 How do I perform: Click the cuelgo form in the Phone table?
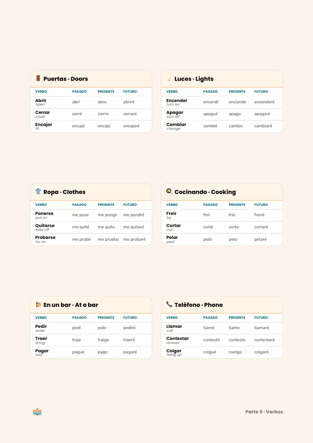(235, 352)
